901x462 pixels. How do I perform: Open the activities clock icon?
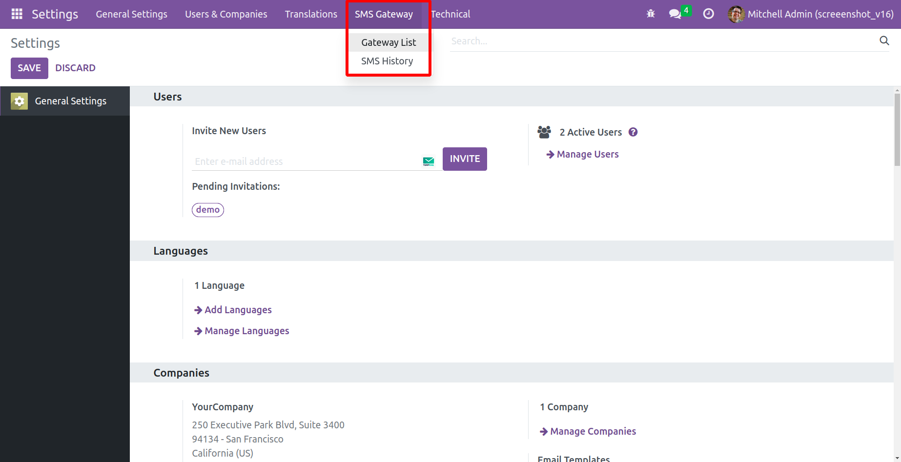(x=708, y=14)
